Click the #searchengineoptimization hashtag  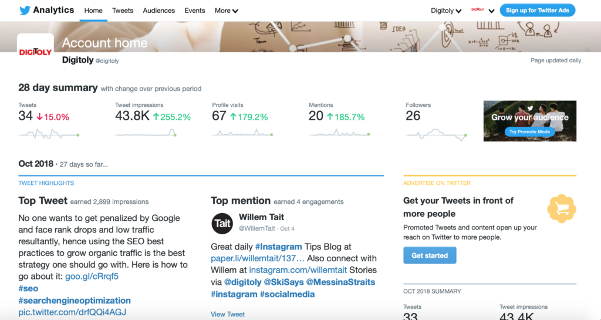(x=75, y=301)
